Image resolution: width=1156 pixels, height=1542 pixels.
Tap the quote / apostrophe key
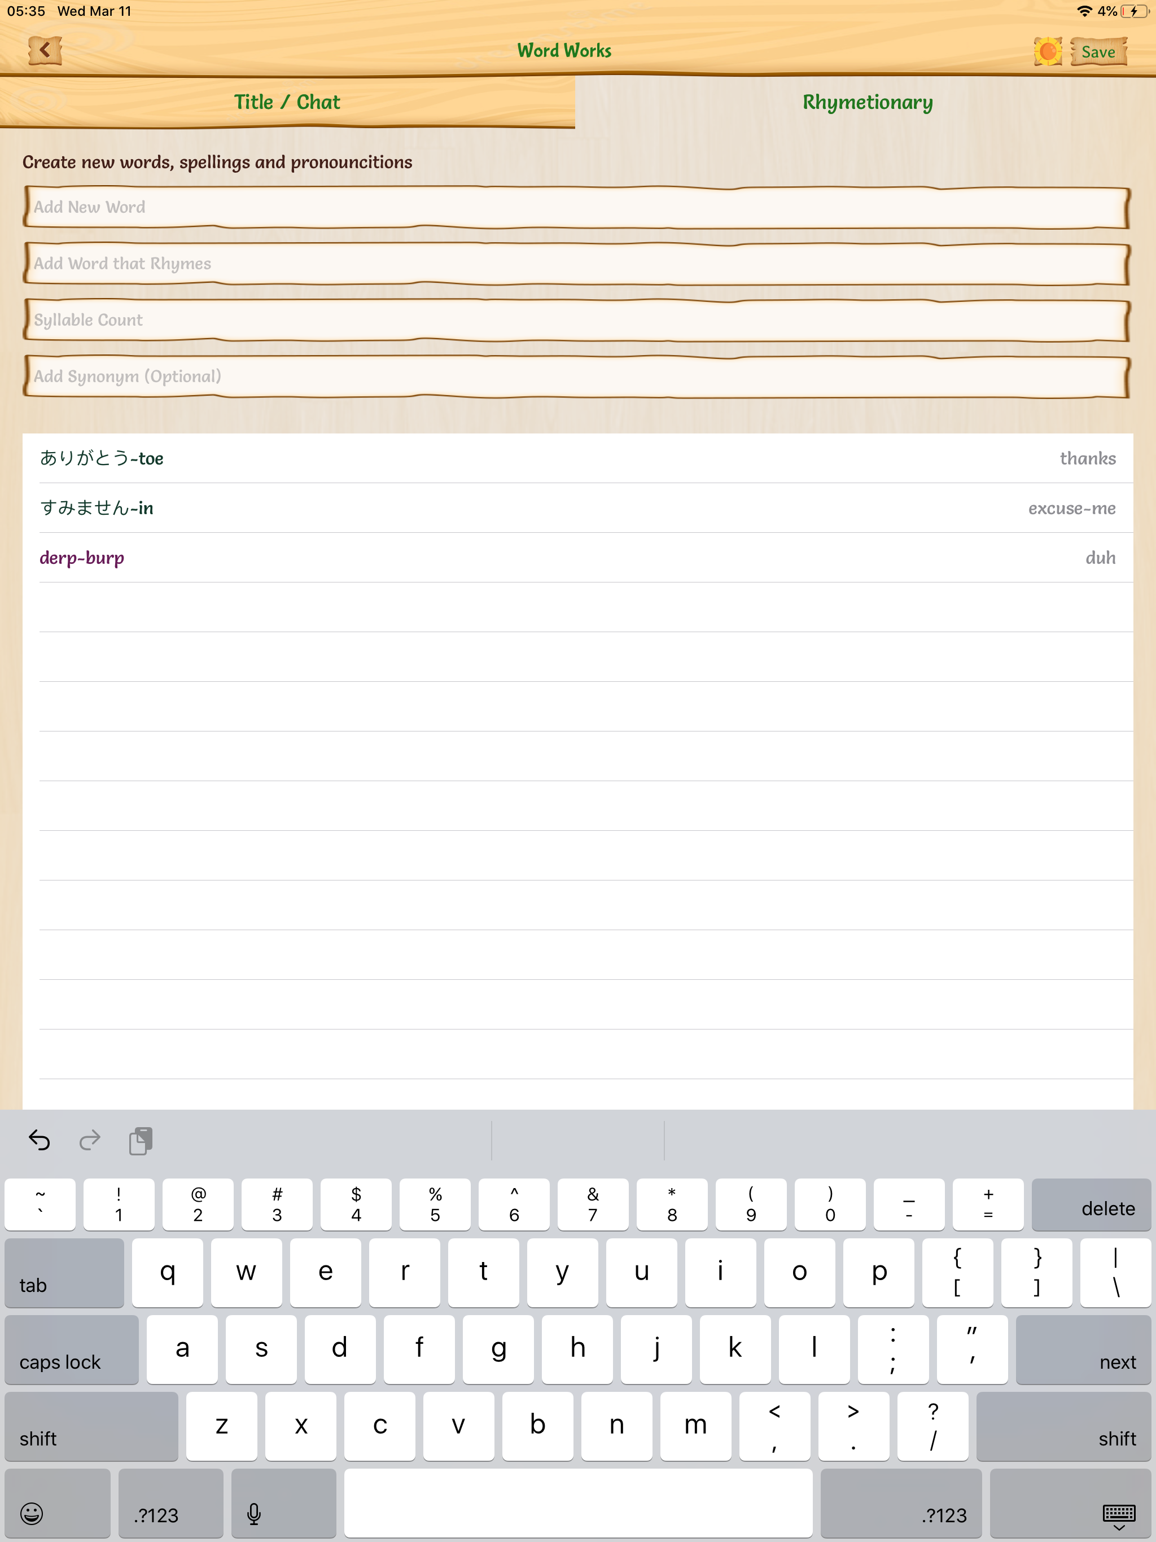[x=972, y=1349]
